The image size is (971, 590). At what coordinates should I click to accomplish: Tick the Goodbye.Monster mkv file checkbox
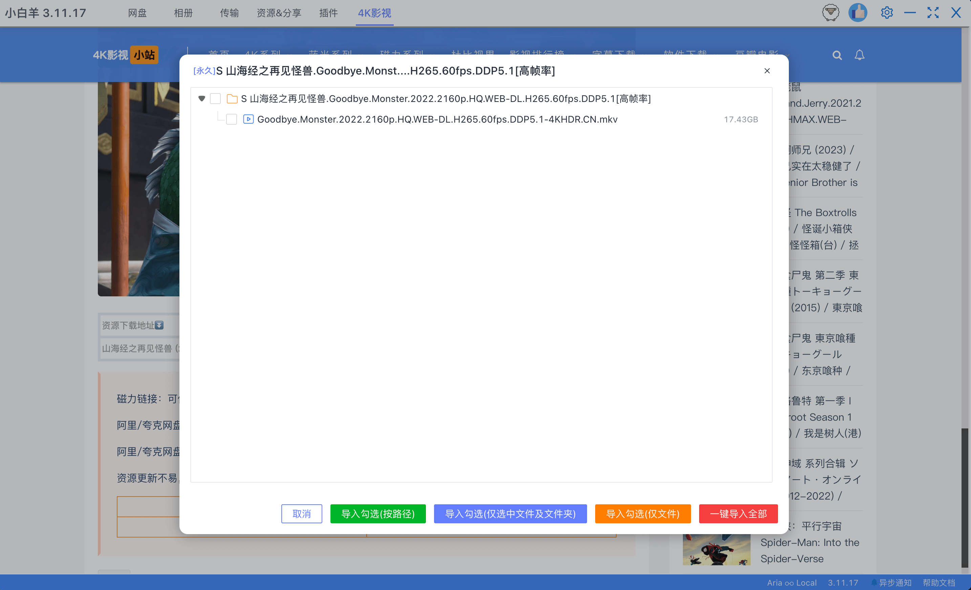coord(231,120)
